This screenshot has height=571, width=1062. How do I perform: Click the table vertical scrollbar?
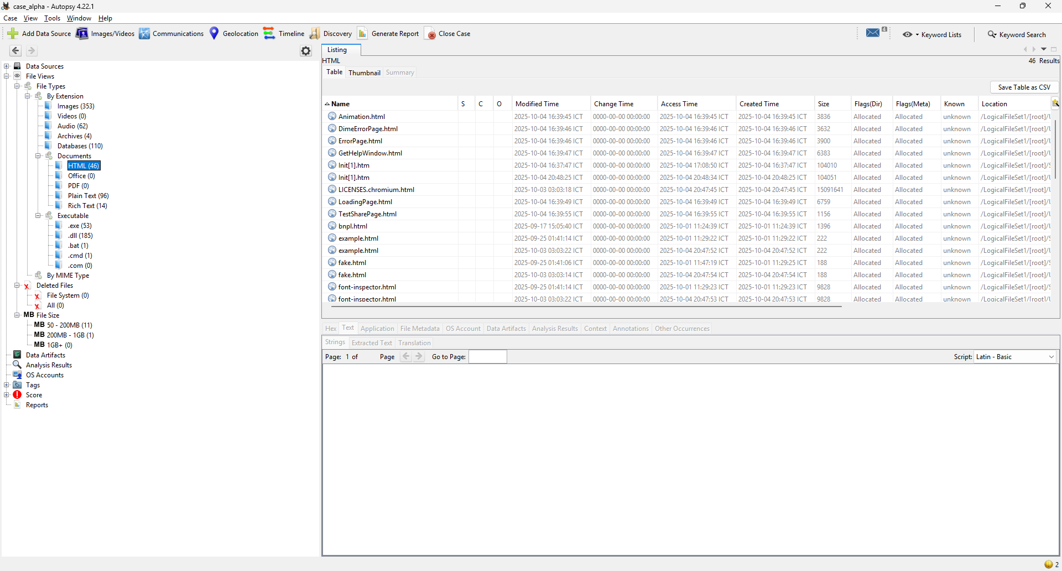click(1056, 149)
